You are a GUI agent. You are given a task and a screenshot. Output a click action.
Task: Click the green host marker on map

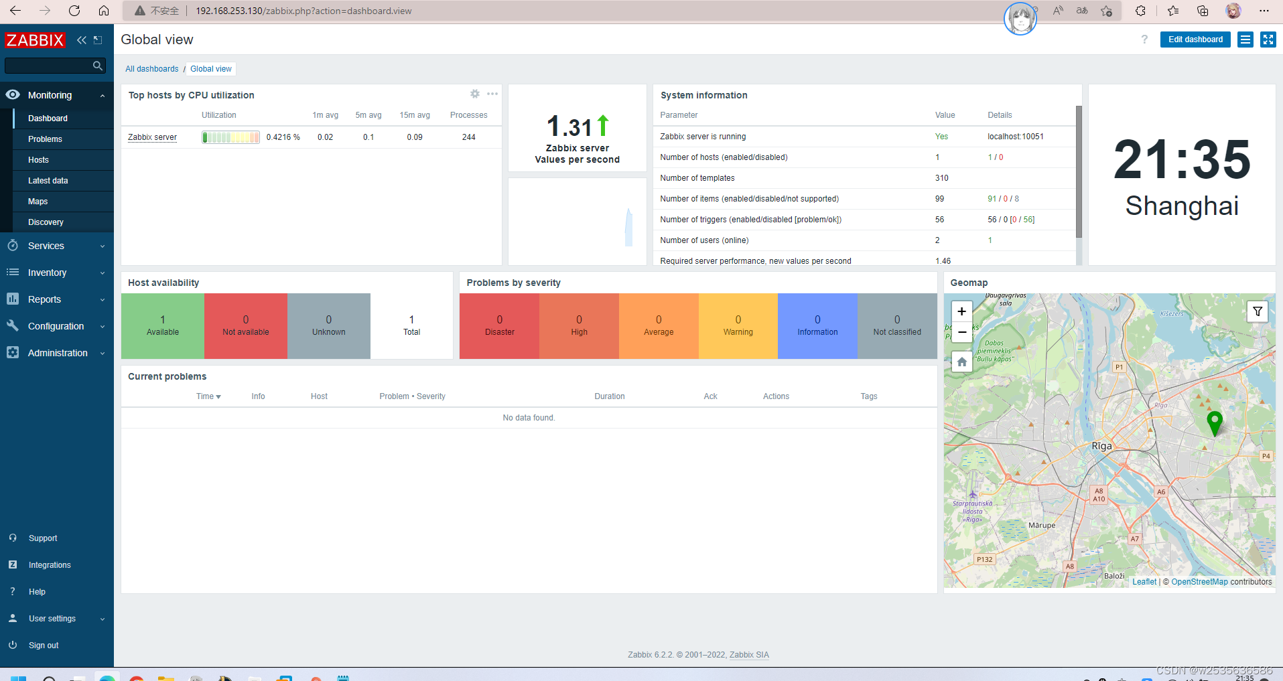(1214, 423)
